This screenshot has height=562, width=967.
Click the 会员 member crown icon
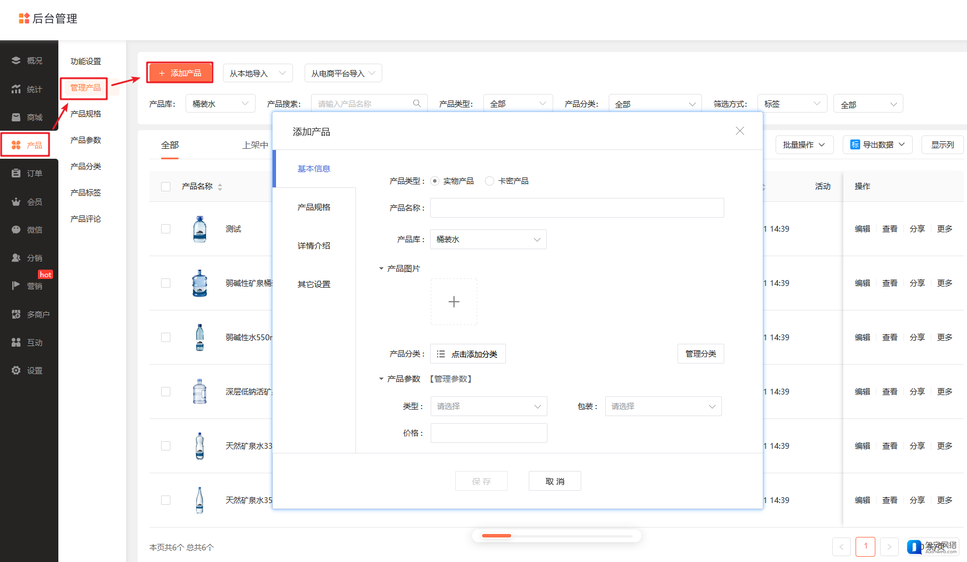[x=16, y=202]
